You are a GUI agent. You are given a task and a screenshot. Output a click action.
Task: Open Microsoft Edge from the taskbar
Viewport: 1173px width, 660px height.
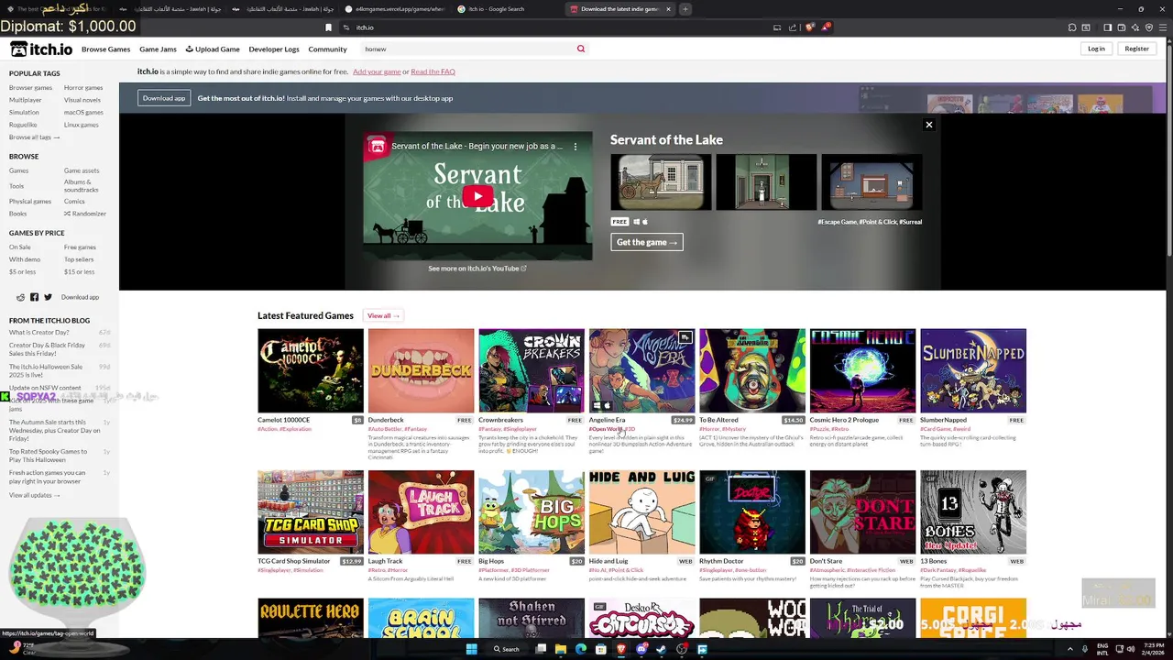[580, 649]
